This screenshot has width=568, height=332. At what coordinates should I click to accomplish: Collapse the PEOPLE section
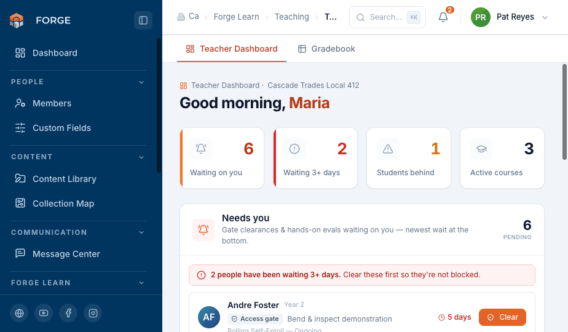(x=141, y=82)
